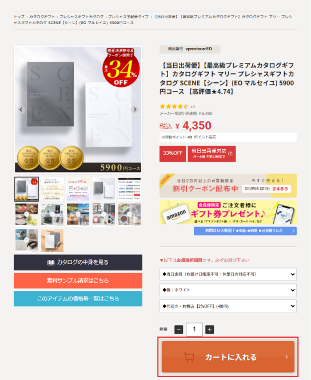Click the star rating icons
311x380 pixels.
174,106
